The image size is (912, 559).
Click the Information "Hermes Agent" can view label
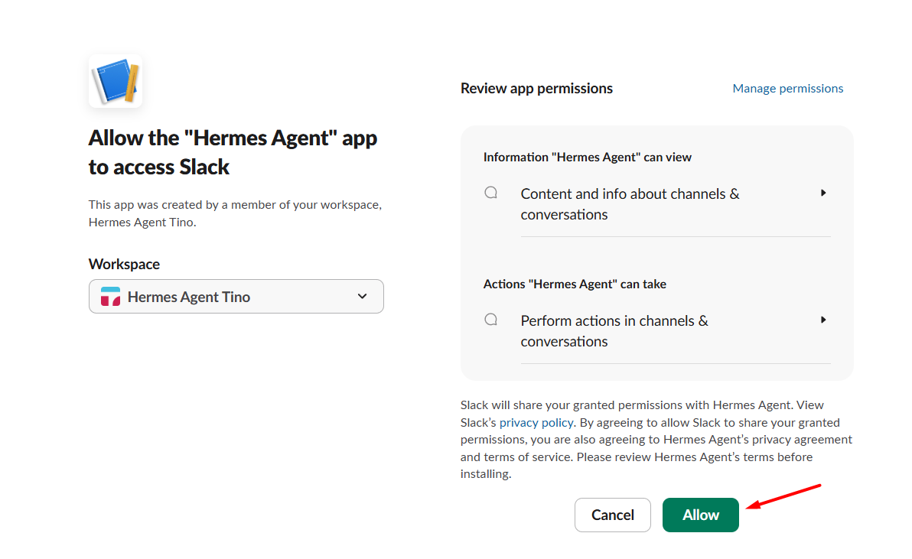[x=588, y=157]
